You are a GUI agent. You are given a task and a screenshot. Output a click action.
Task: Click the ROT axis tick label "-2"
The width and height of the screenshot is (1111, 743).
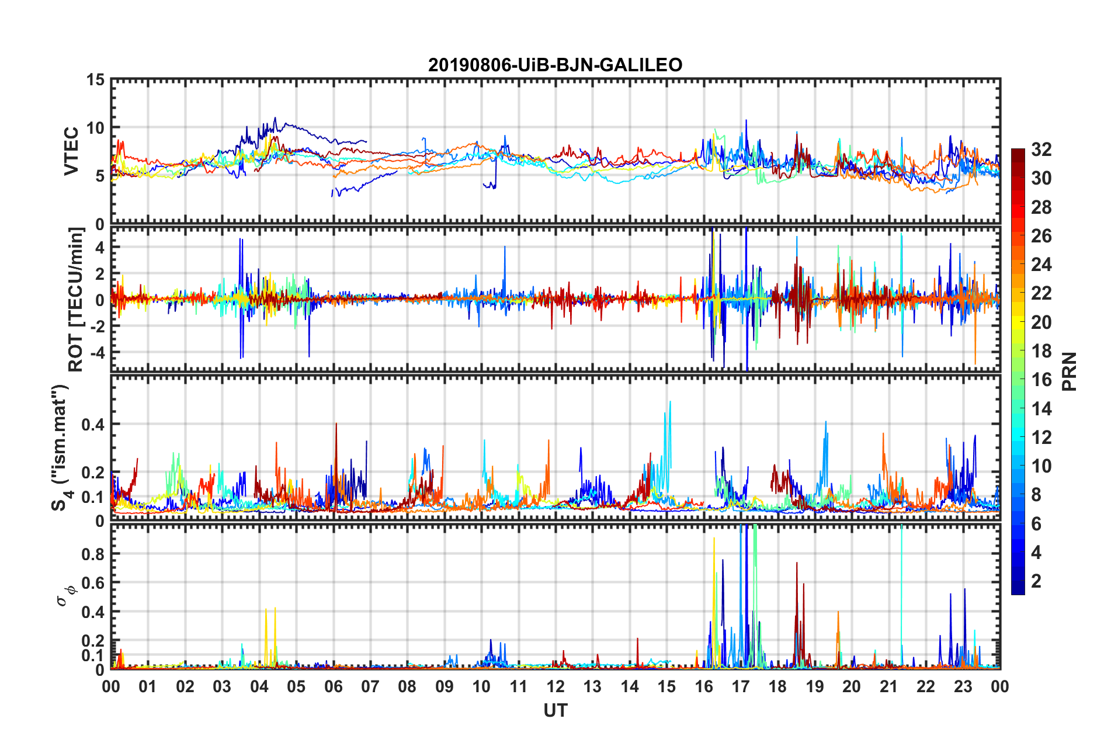96,327
